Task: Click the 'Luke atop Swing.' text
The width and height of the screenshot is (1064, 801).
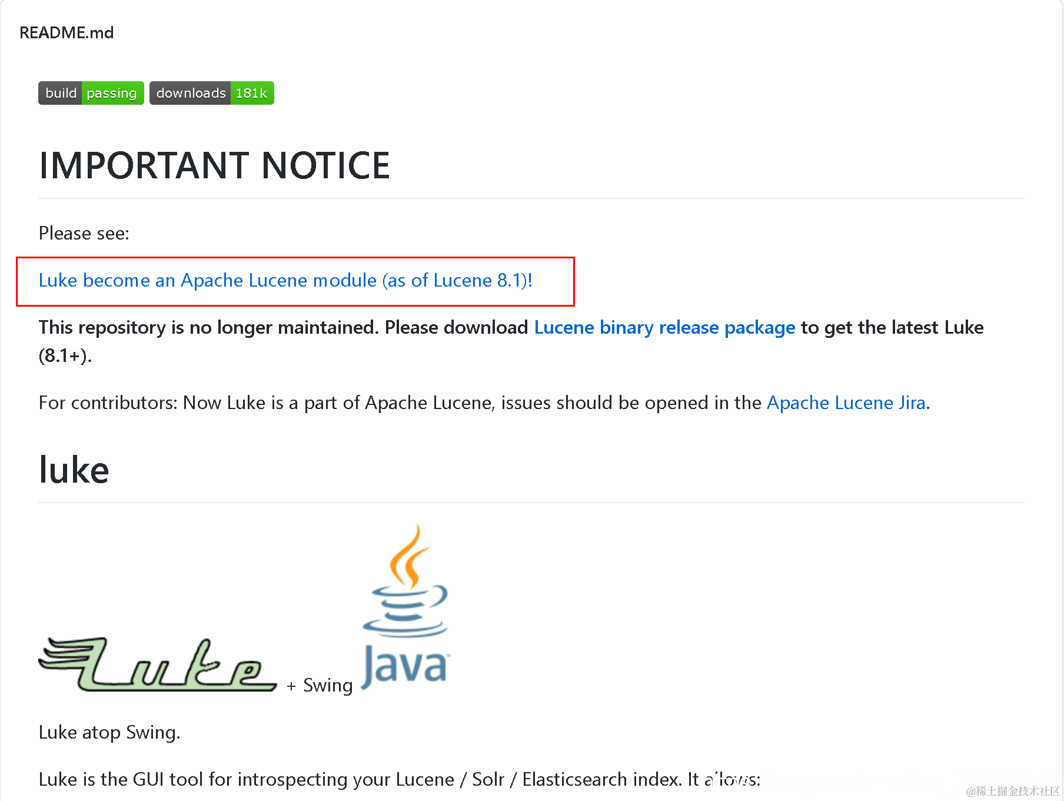Action: [109, 732]
